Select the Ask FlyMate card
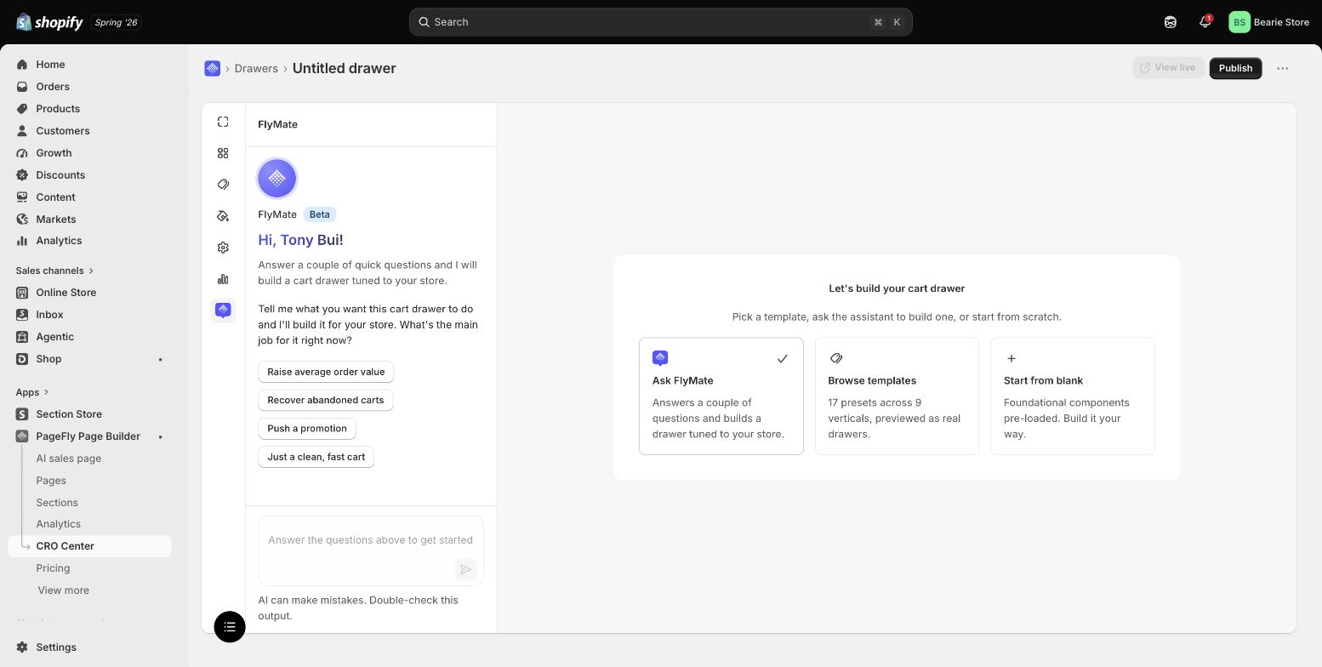1322x667 pixels. (x=721, y=396)
